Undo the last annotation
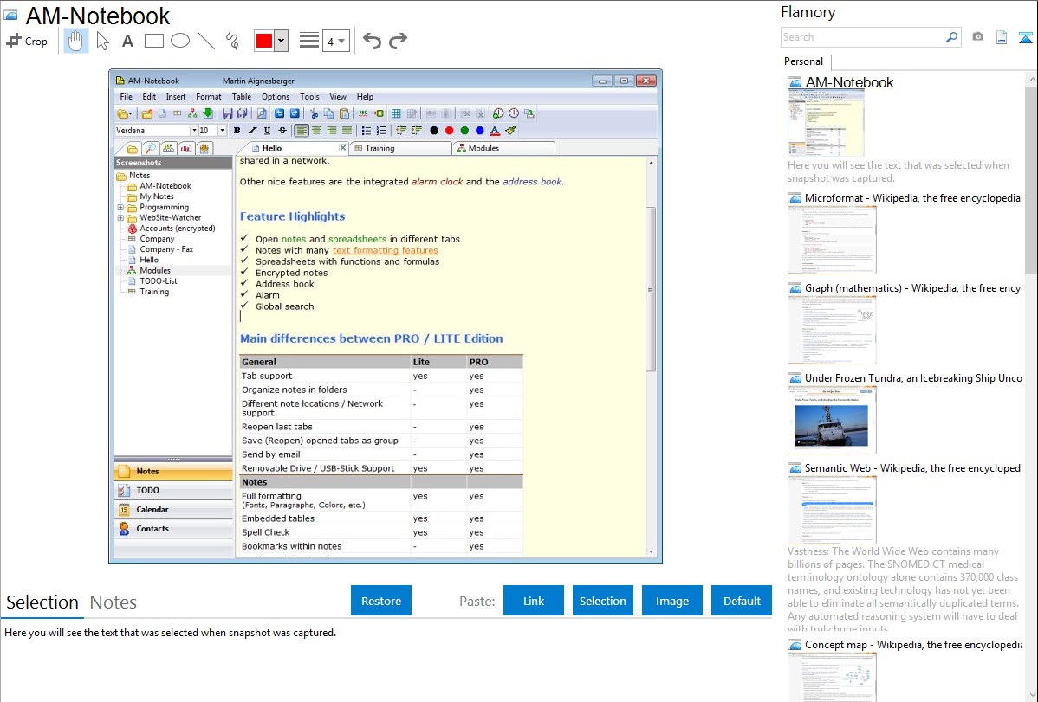1038x702 pixels. point(372,41)
